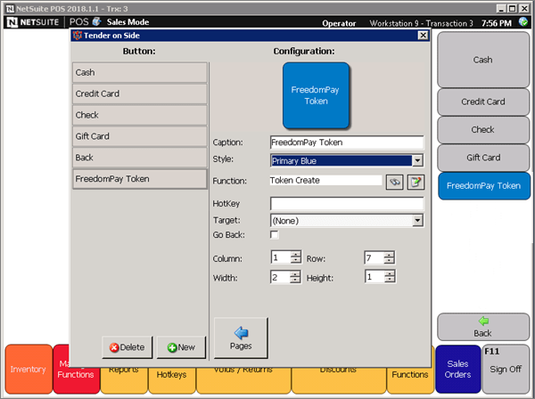Select FreedomPay Token in the Button list
Viewport: 535px width, 399px height.
tap(140, 179)
